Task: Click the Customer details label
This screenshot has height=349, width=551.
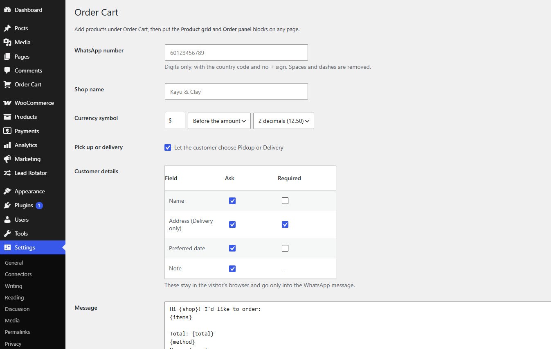Action: (96, 171)
